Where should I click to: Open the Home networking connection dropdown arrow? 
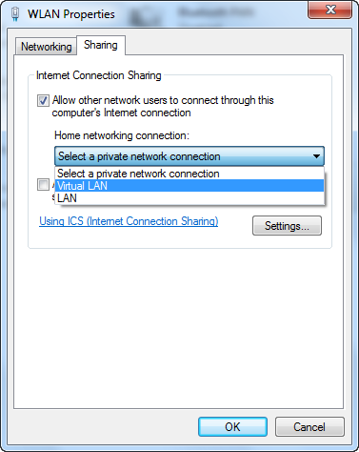click(x=316, y=156)
